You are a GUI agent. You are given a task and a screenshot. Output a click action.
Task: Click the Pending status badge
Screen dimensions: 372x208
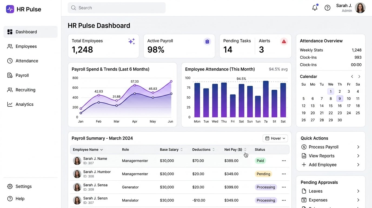[x=263, y=174]
